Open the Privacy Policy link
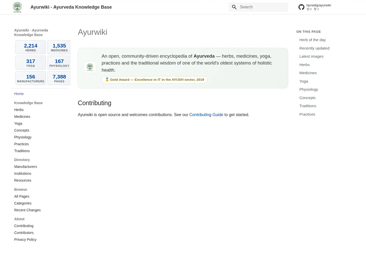 point(25,240)
